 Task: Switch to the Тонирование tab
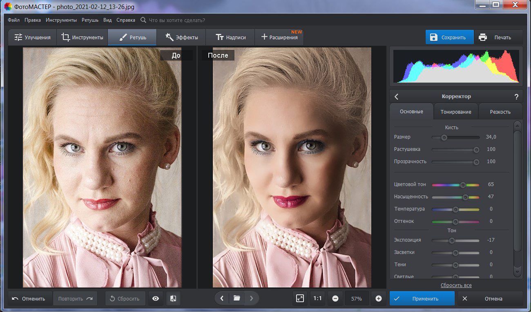455,112
